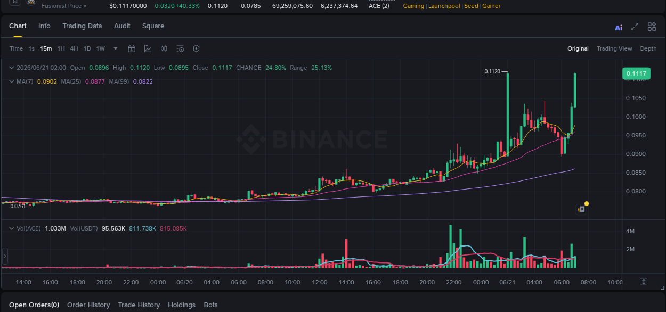Image resolution: width=666 pixels, height=312 pixels.
Task: Expand the left side panel arrow
Action: tap(5, 256)
